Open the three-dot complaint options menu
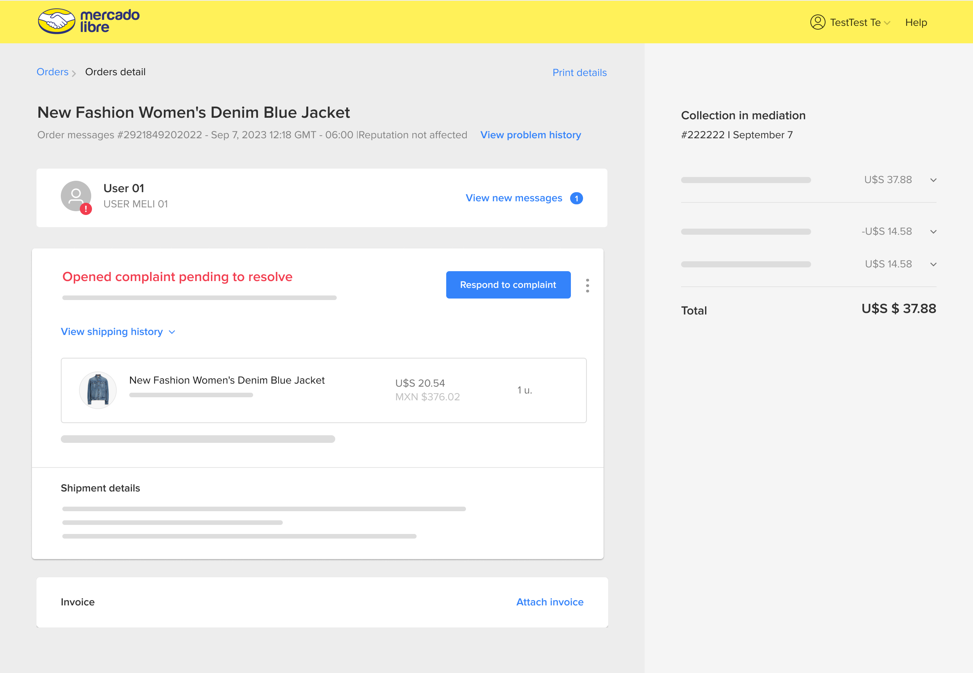This screenshot has height=673, width=973. 587,286
